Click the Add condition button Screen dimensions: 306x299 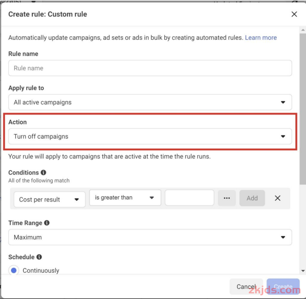(252, 198)
